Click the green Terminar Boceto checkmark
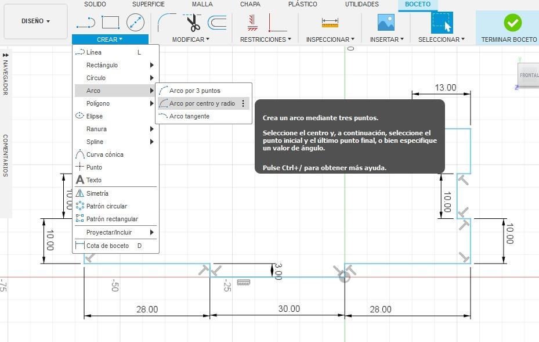The width and height of the screenshot is (539, 342). pyautogui.click(x=512, y=23)
